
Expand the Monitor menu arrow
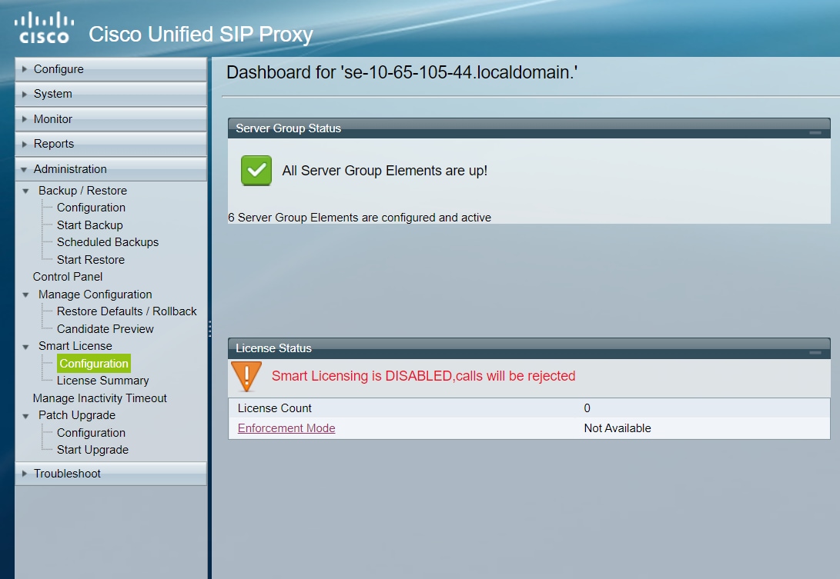coord(24,118)
